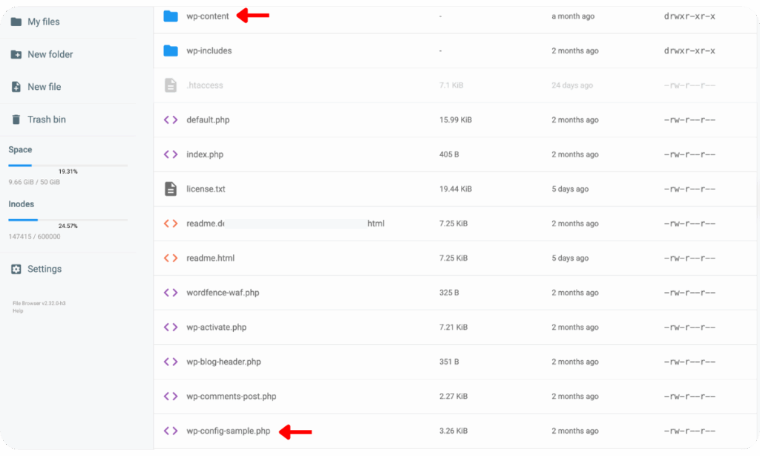
Task: Open the wp-includes folder icon
Action: tap(171, 51)
